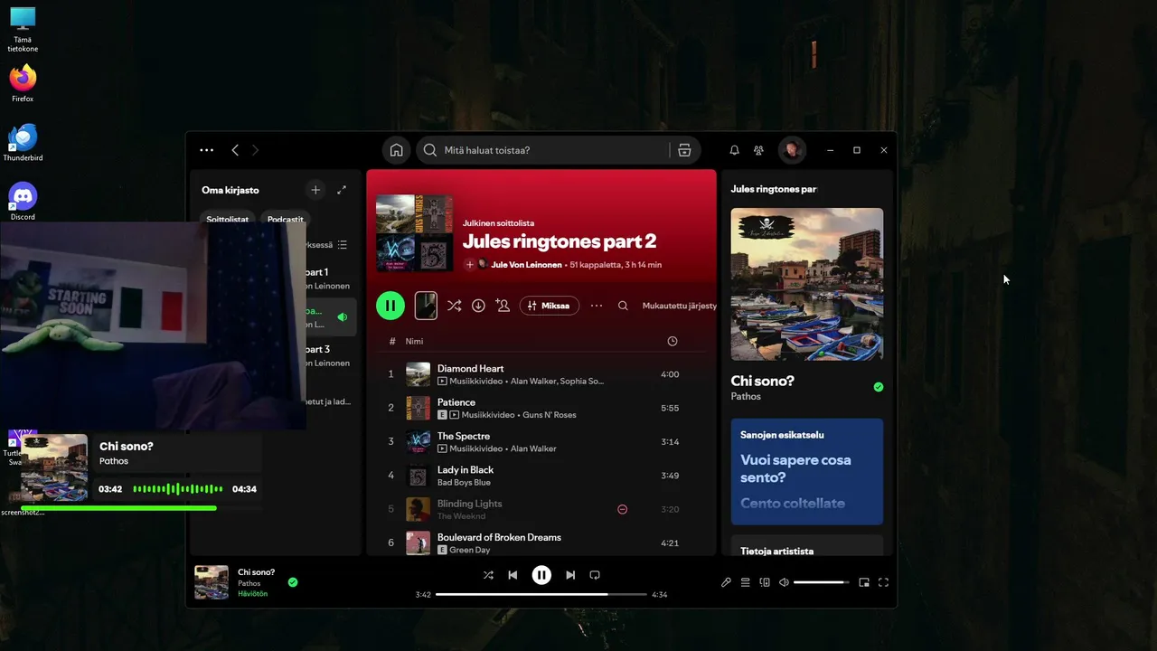Add playlist to library with plus circle icon

(x=469, y=265)
